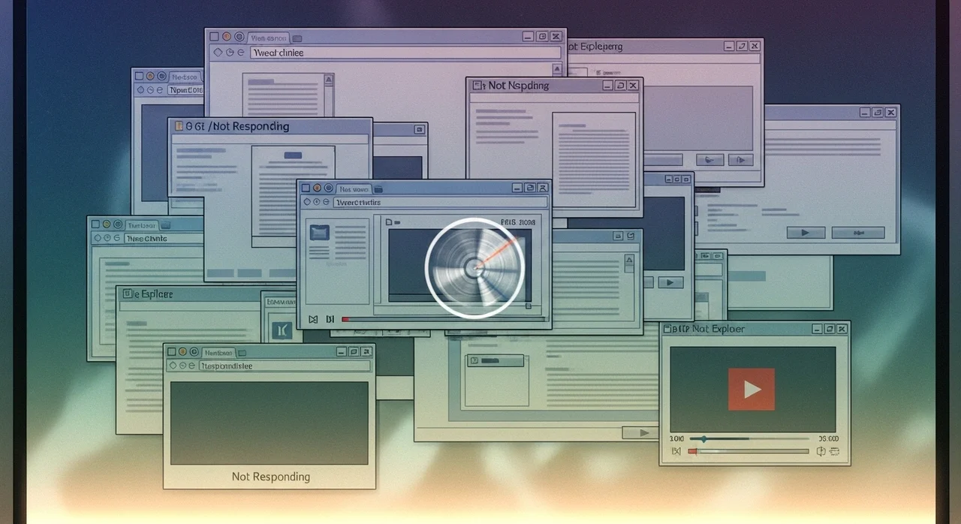Click the 'Npint' address bar in the top-left window

tap(185, 90)
